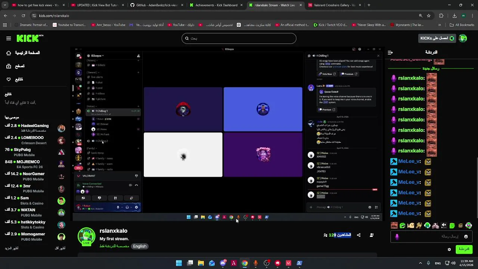Click the KICK logo

click(x=30, y=38)
